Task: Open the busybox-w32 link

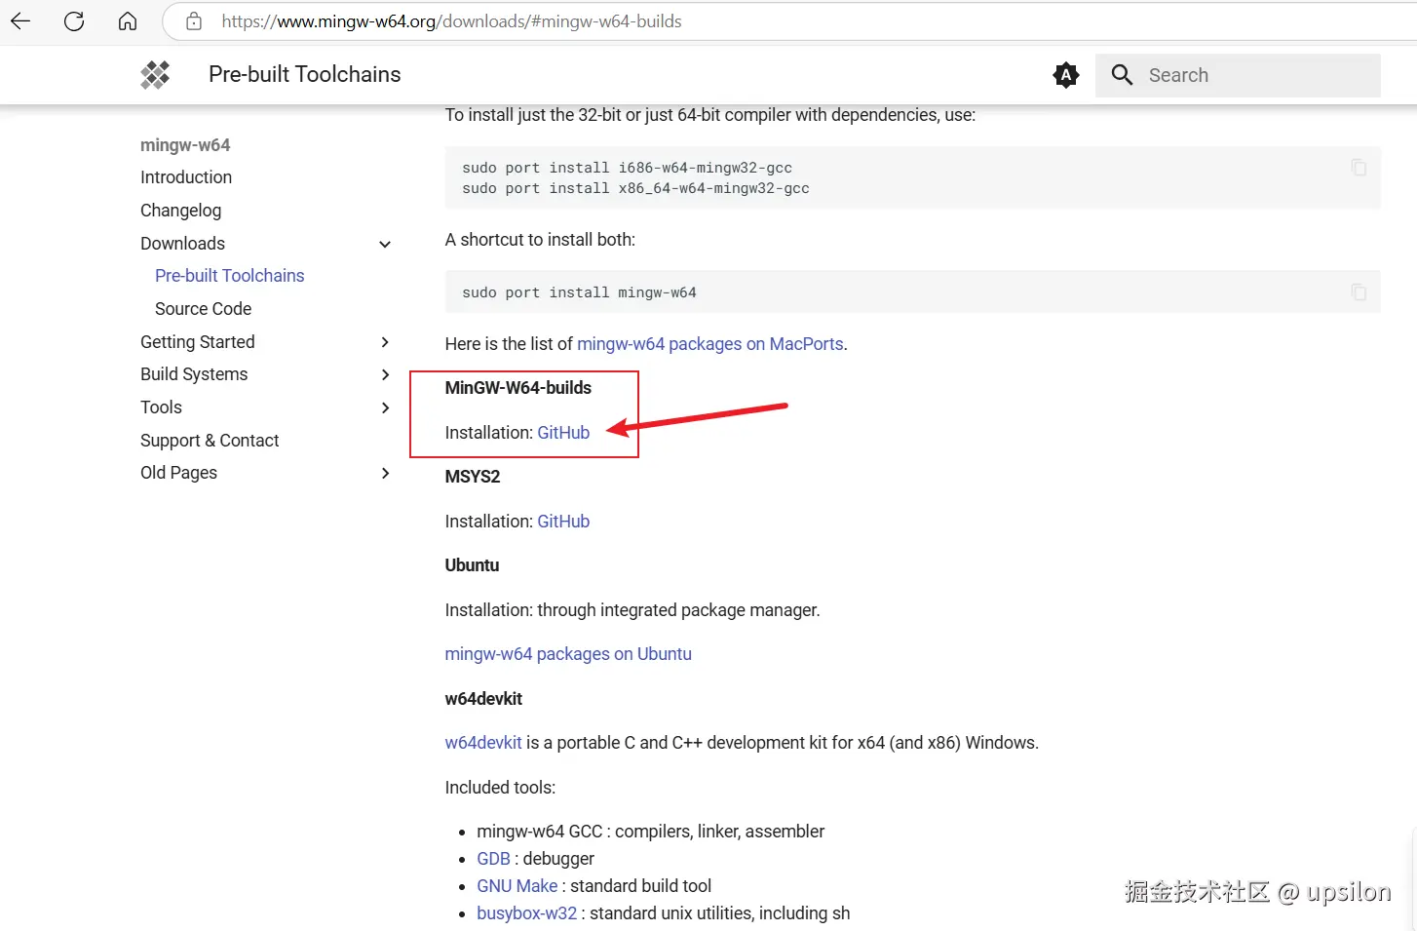Action: (x=526, y=913)
